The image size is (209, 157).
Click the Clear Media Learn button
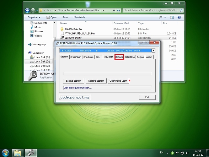pos(118,81)
